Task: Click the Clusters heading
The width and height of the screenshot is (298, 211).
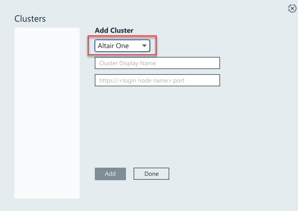Action: coord(30,18)
